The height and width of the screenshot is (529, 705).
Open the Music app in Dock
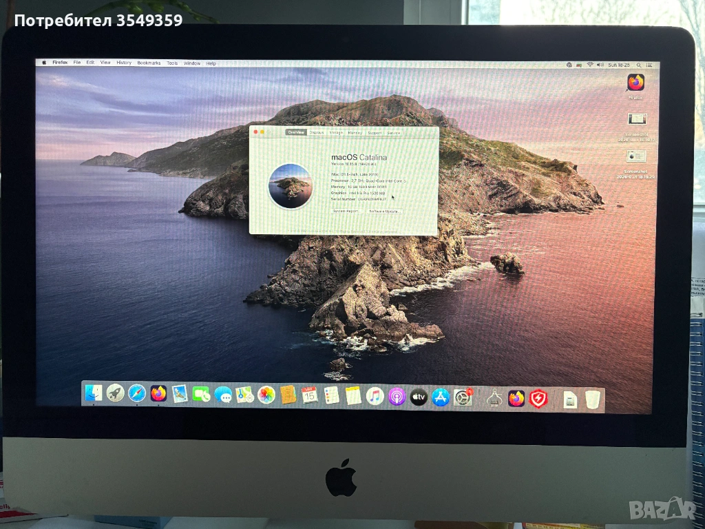375,396
